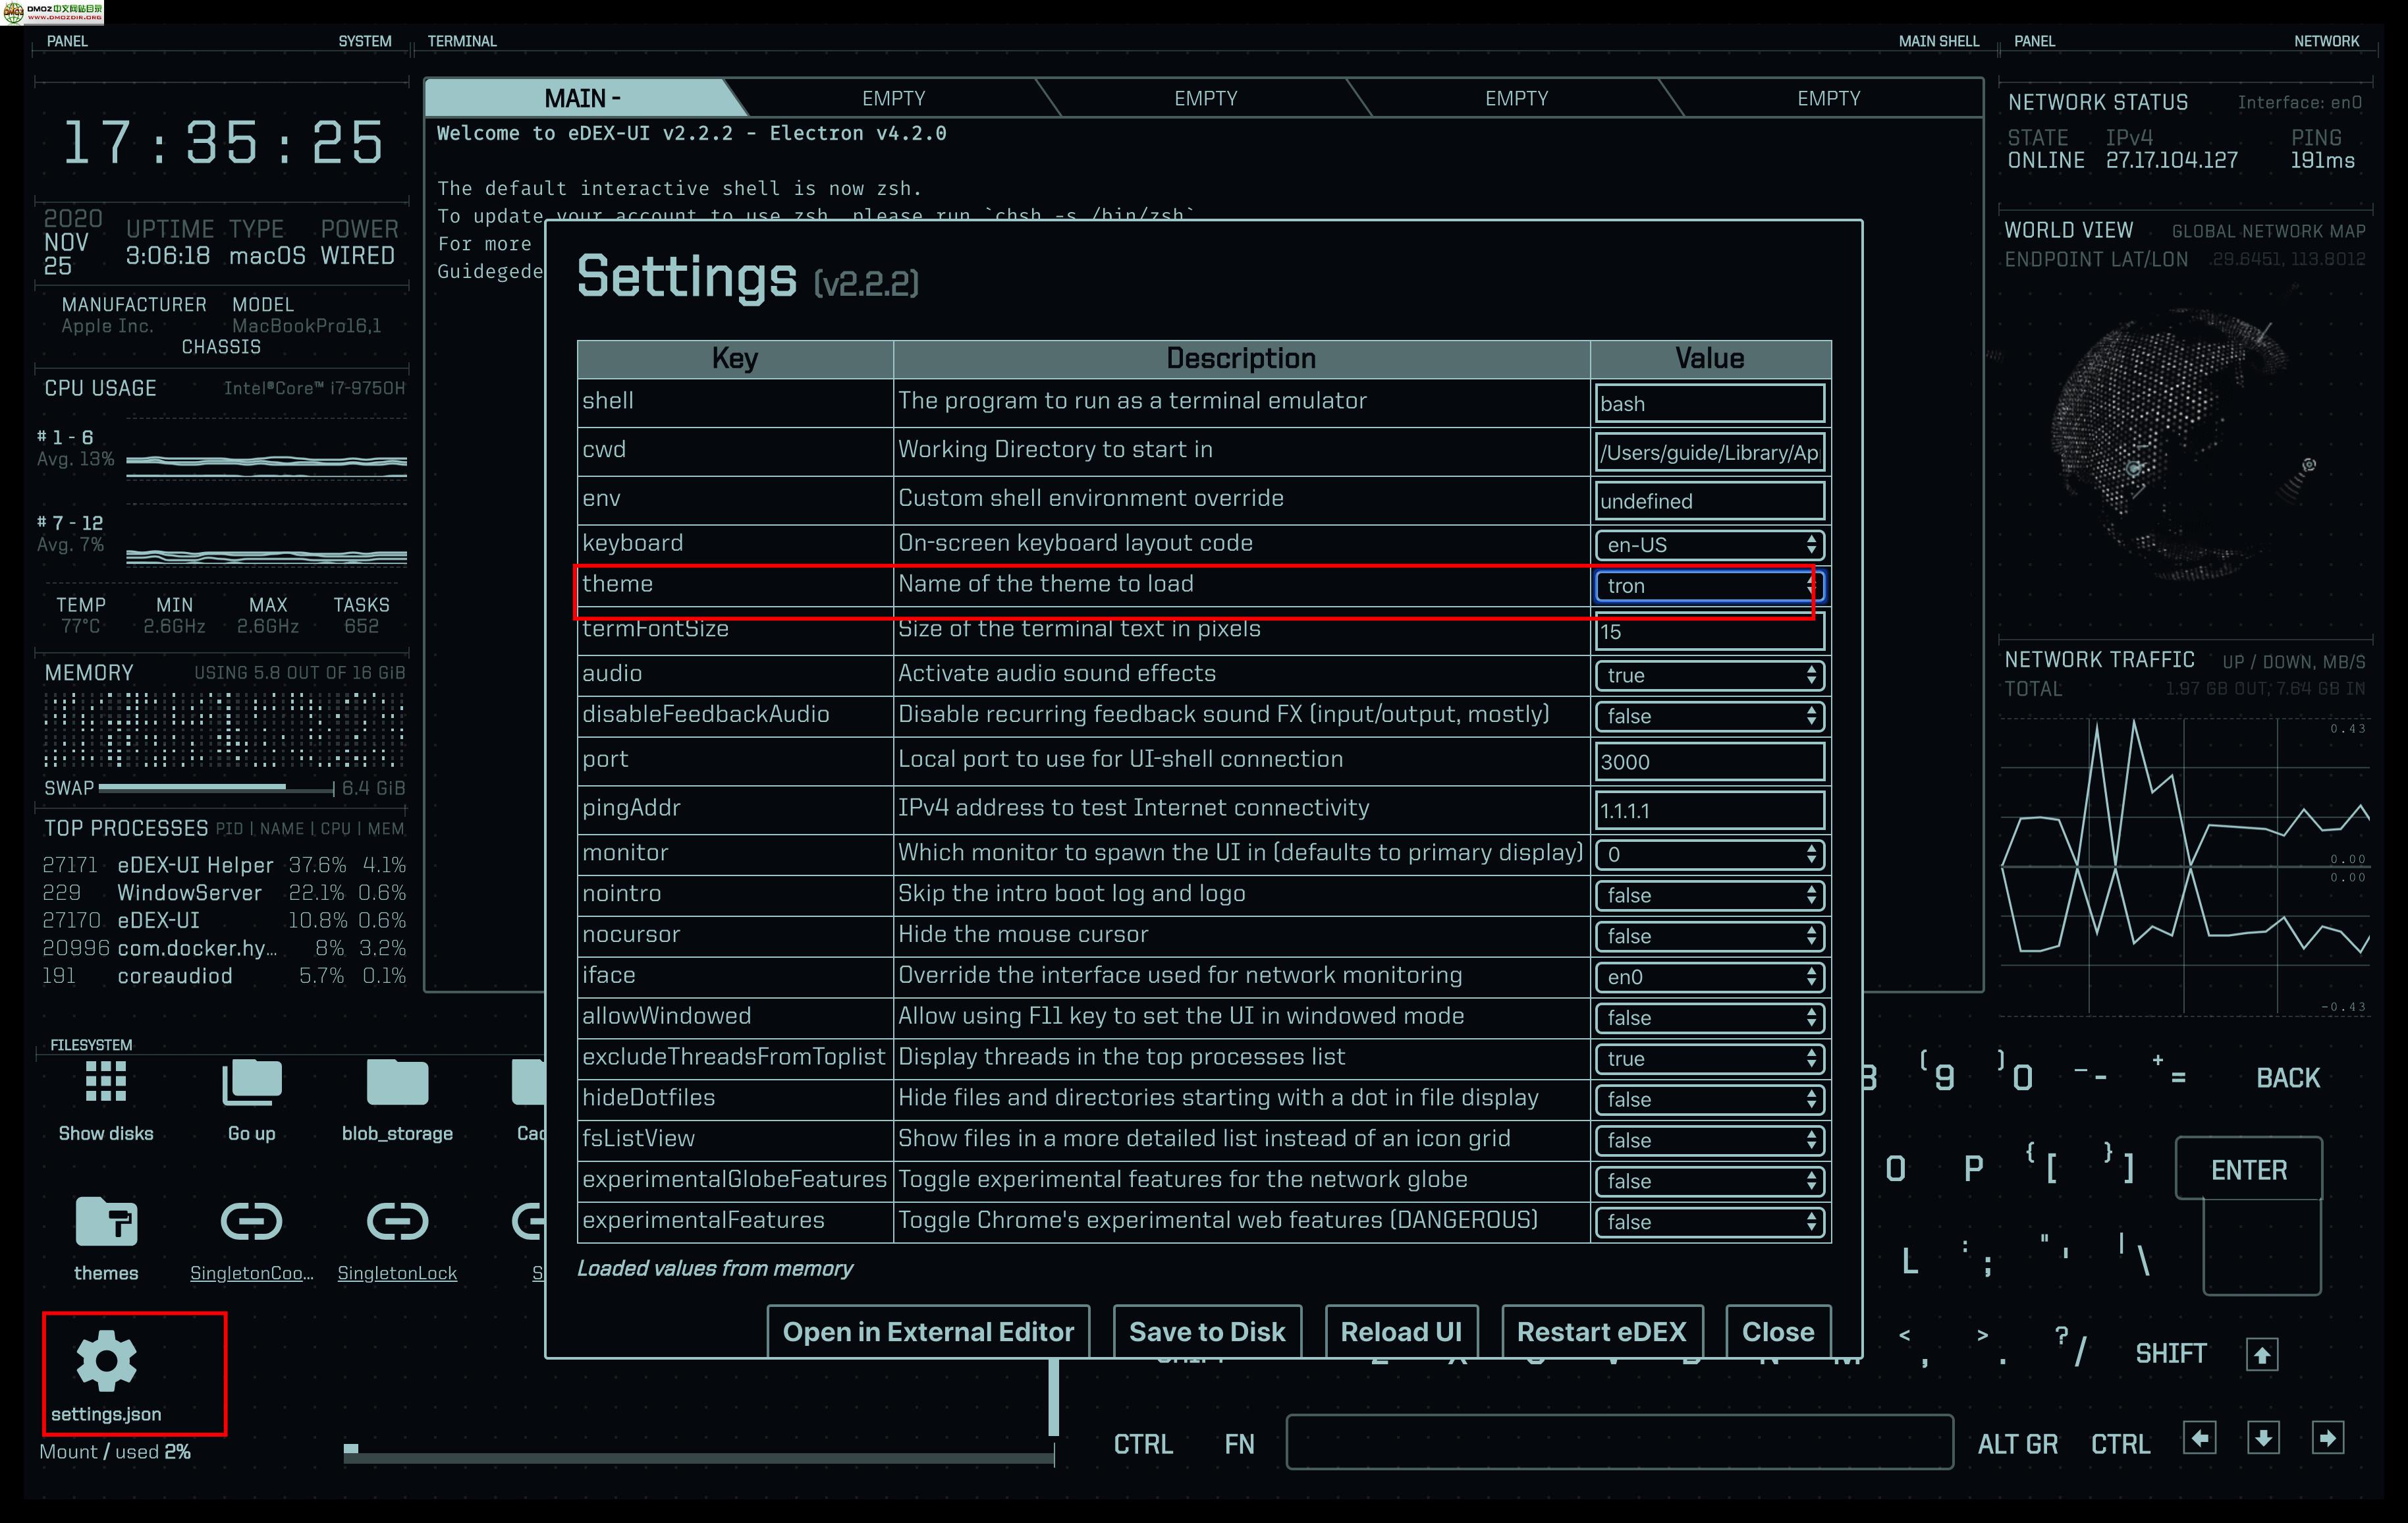Image resolution: width=2408 pixels, height=1523 pixels.
Task: Open the allowWindowed value dropdown
Action: point(1709,1018)
